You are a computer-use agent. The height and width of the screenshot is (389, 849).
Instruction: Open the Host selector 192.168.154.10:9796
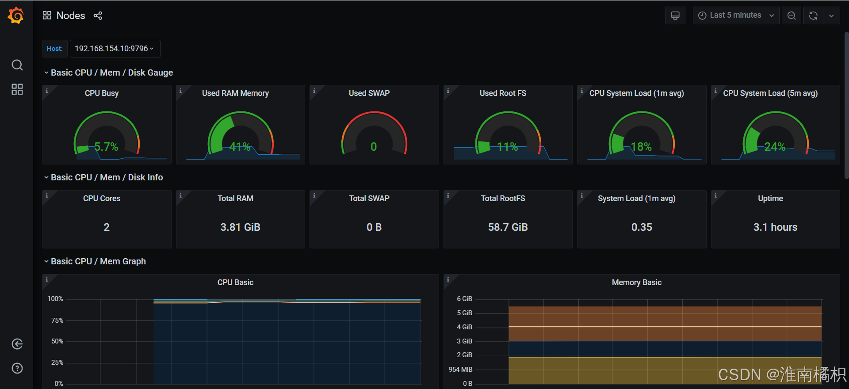(115, 49)
